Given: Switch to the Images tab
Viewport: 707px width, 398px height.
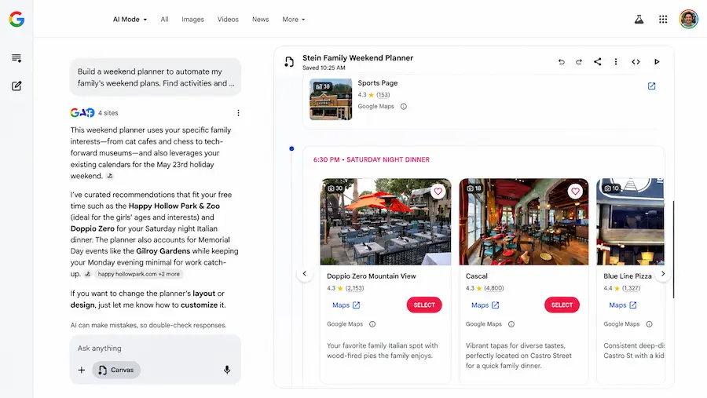Looking at the screenshot, I should [192, 20].
